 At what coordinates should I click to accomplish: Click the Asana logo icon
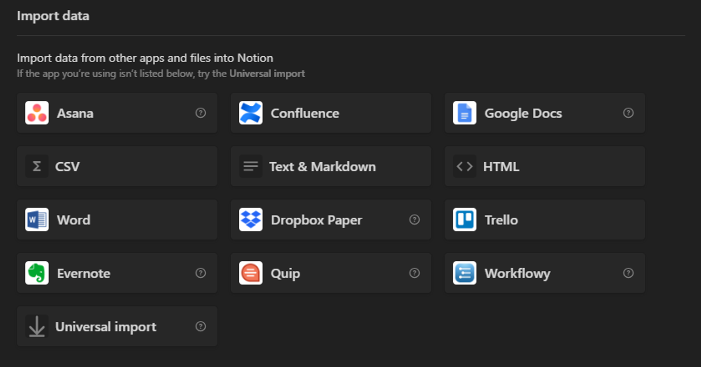tap(37, 113)
